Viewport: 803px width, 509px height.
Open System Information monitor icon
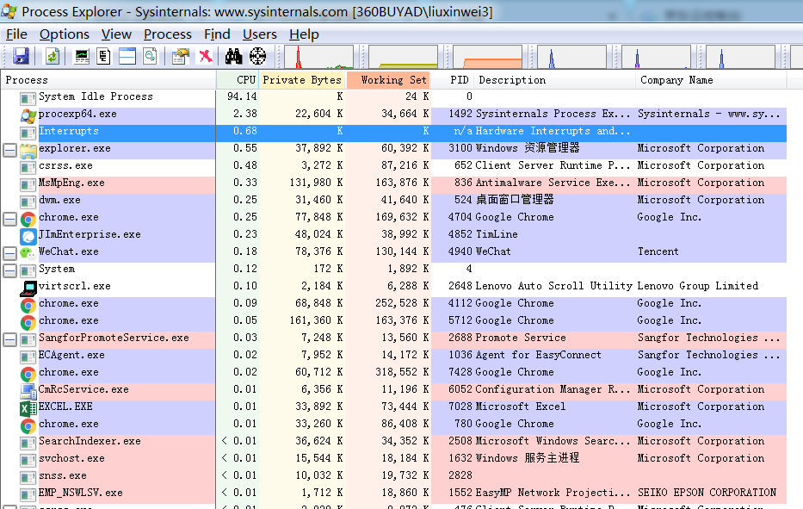[82, 56]
